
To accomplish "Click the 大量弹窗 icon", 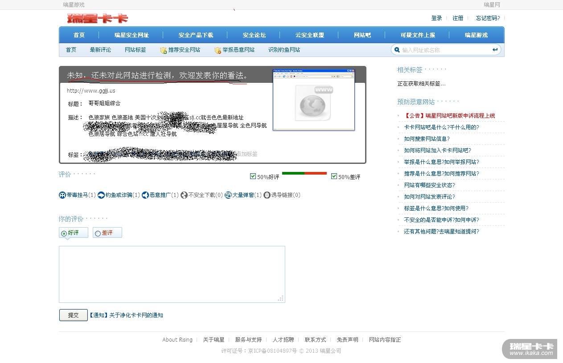I will click(x=228, y=195).
